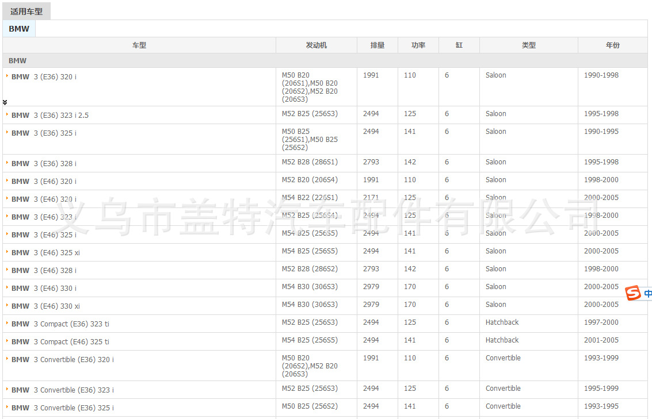The image size is (652, 419).
Task: Click displacement value 2171
Action: pos(371,198)
